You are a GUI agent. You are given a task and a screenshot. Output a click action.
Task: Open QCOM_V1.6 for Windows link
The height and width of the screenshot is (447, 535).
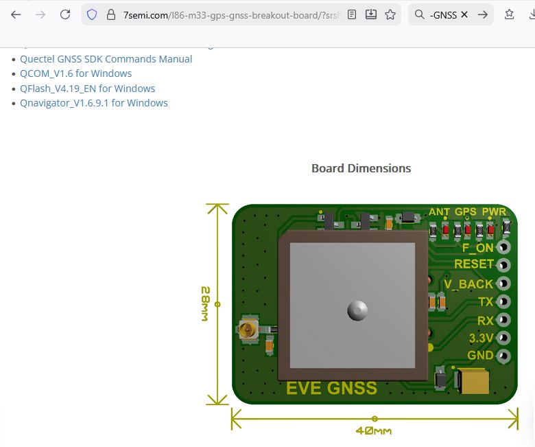click(75, 73)
